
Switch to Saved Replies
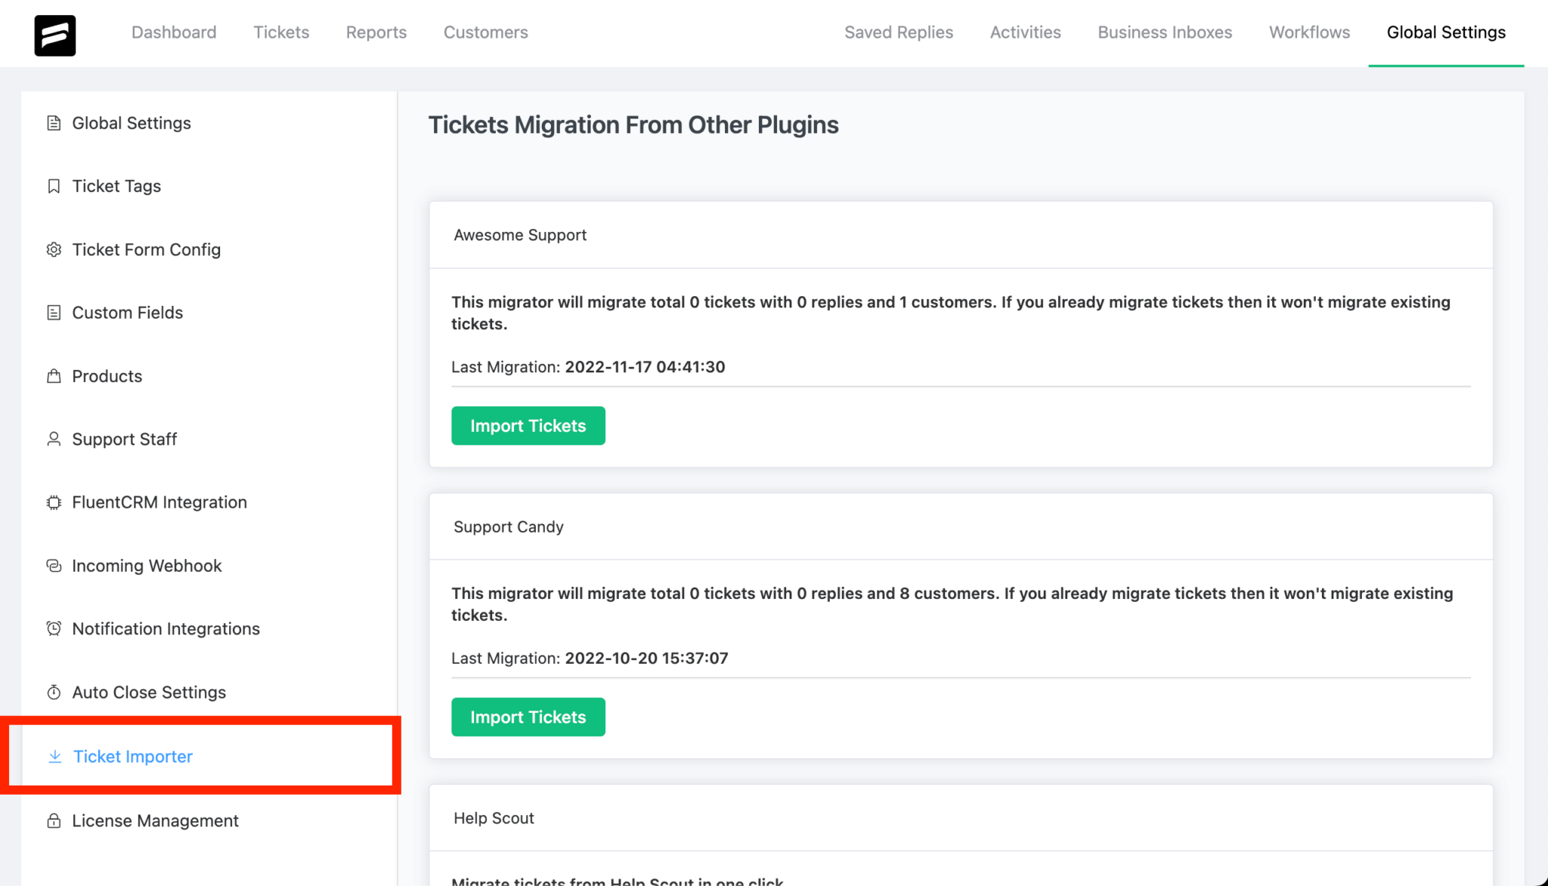[899, 32]
